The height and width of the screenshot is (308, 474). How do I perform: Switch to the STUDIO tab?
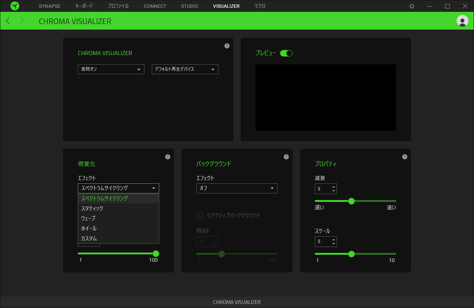coord(190,6)
